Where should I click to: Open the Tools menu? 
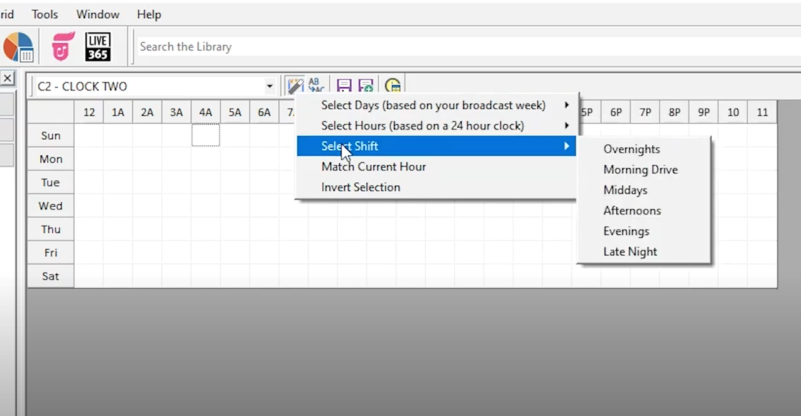(x=45, y=14)
